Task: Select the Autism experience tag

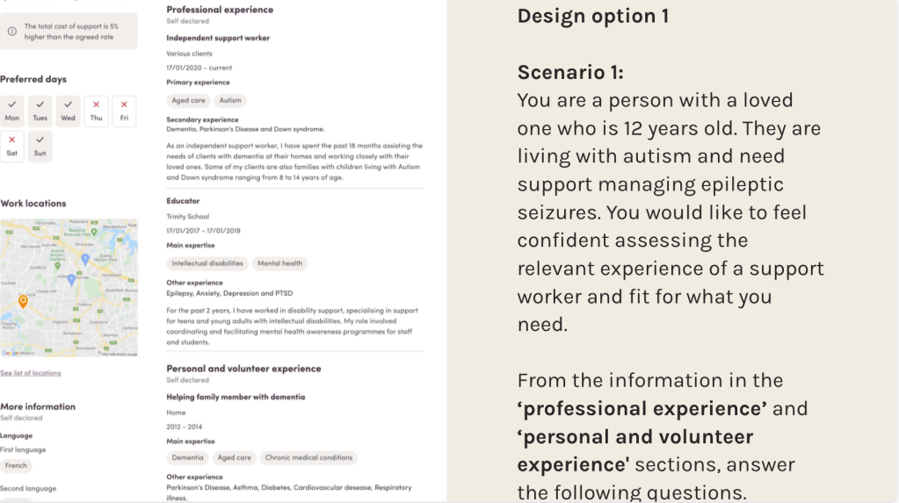Action: click(230, 101)
